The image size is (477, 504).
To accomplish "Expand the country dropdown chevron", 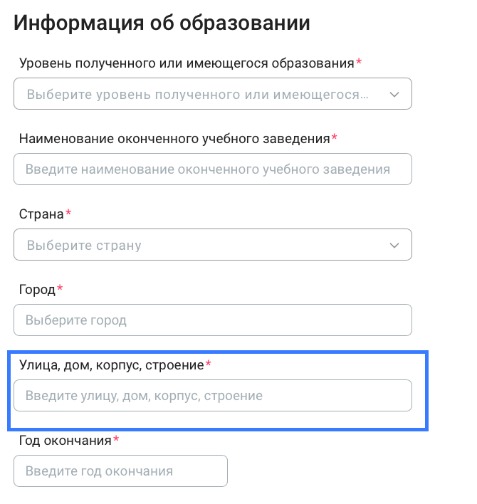I will pos(394,246).
